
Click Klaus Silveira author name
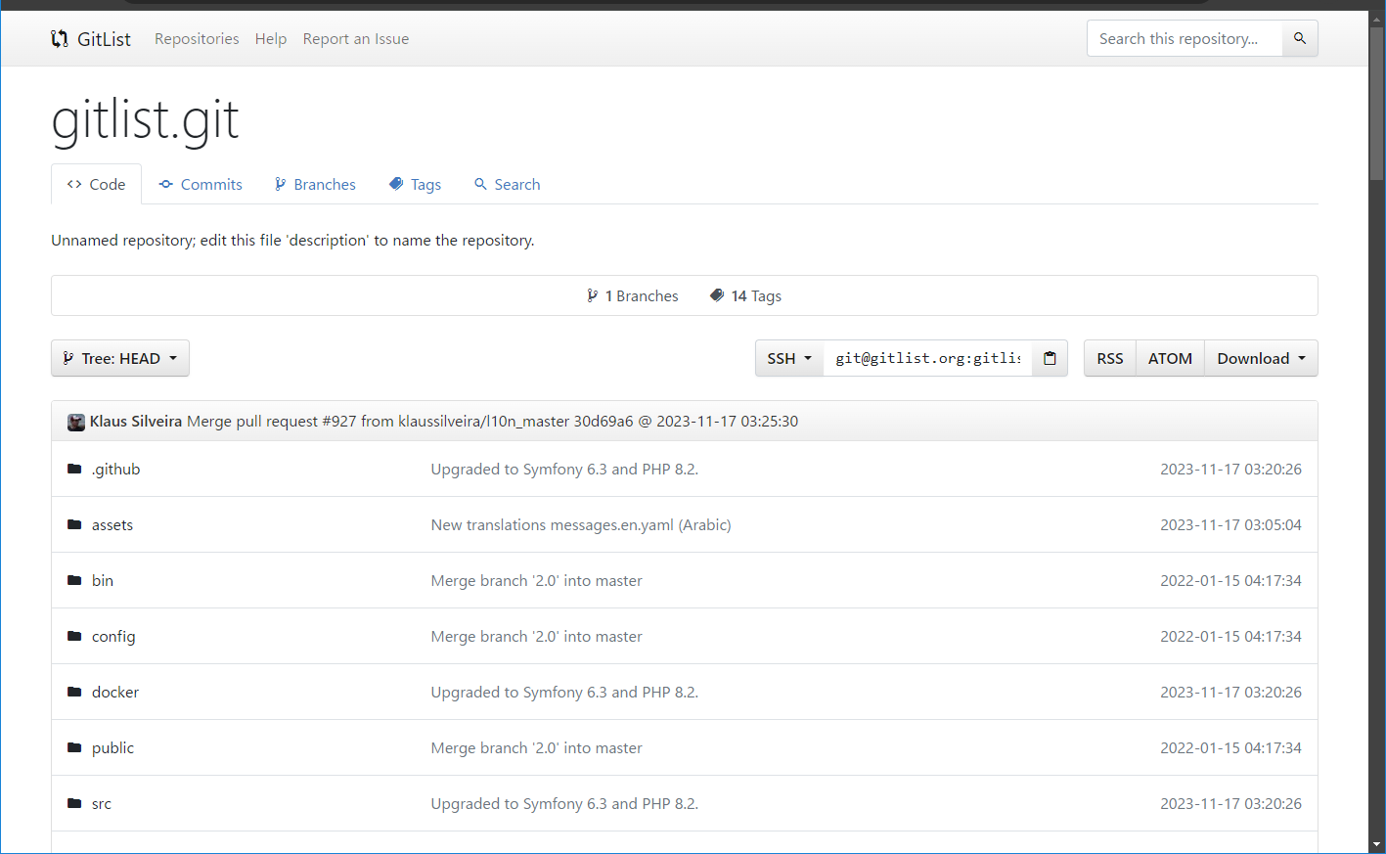136,421
